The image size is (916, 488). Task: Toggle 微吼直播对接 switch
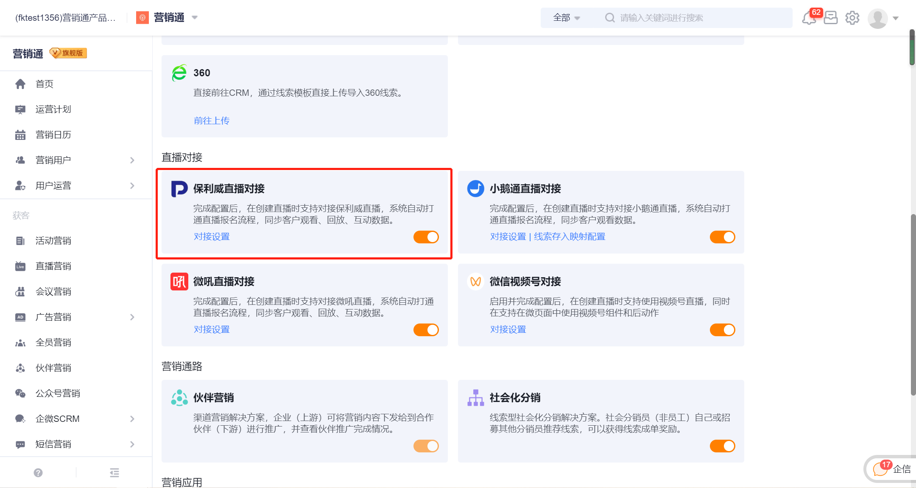click(x=426, y=330)
